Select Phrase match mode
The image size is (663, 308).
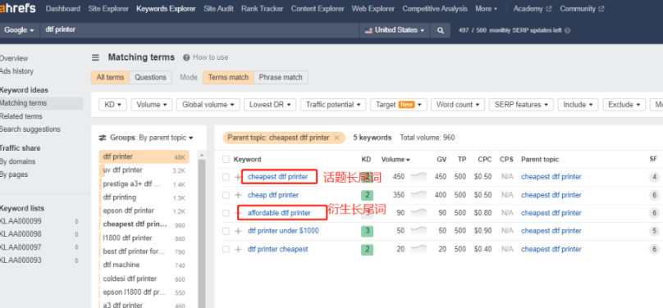pos(281,77)
